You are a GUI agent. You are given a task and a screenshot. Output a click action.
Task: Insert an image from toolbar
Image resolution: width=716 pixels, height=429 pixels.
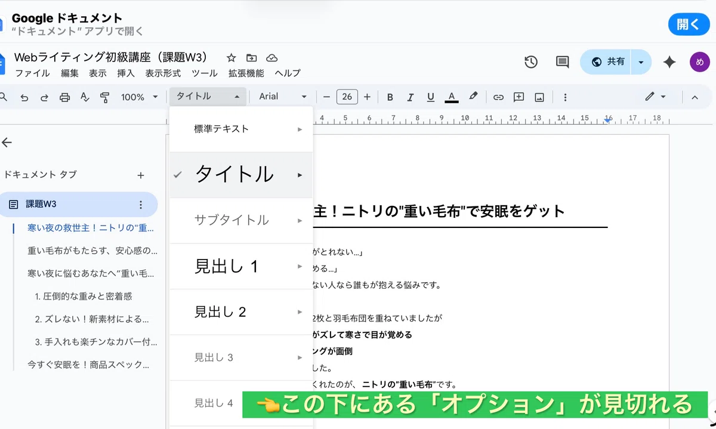click(x=539, y=97)
